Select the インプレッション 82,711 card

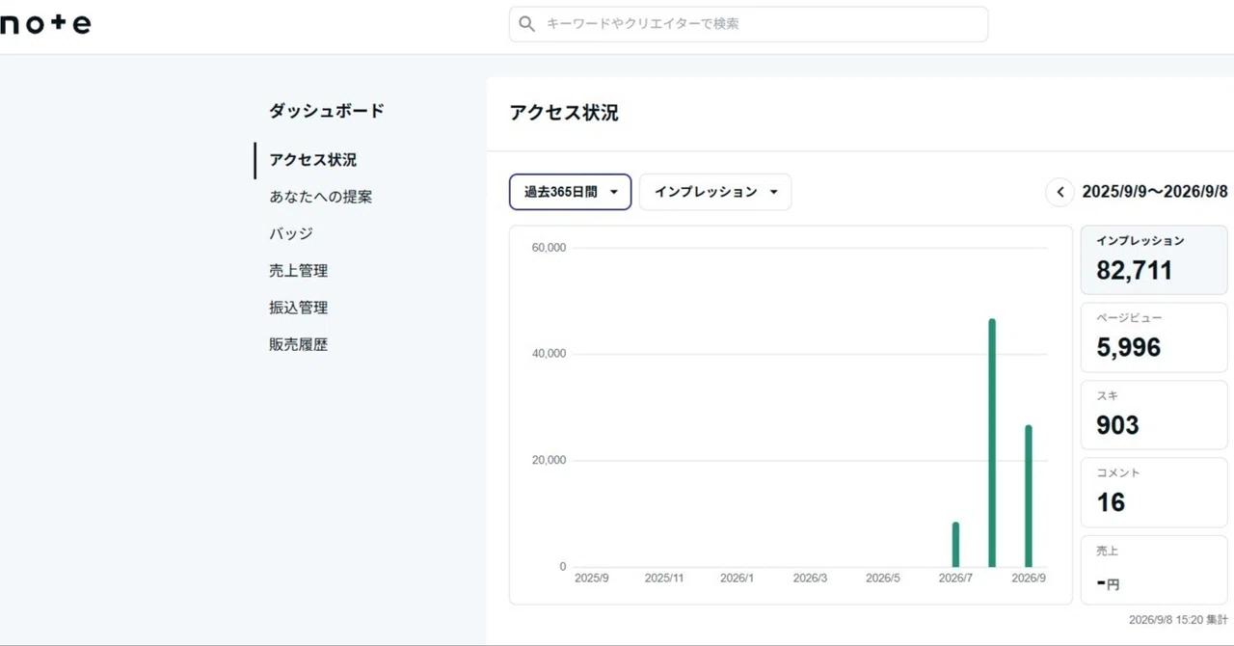click(x=1154, y=260)
